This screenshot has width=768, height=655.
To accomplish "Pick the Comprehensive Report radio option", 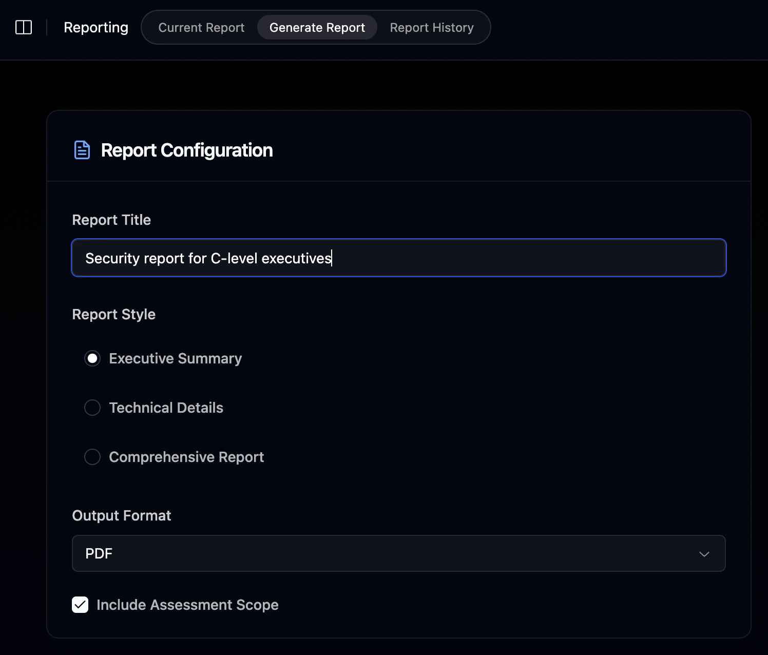I will point(92,457).
